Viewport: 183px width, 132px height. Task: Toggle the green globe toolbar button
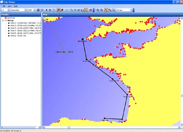point(86,10)
